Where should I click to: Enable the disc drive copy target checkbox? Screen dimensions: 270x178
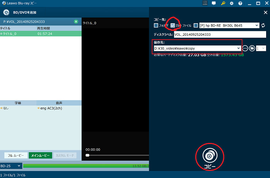tap(196, 25)
